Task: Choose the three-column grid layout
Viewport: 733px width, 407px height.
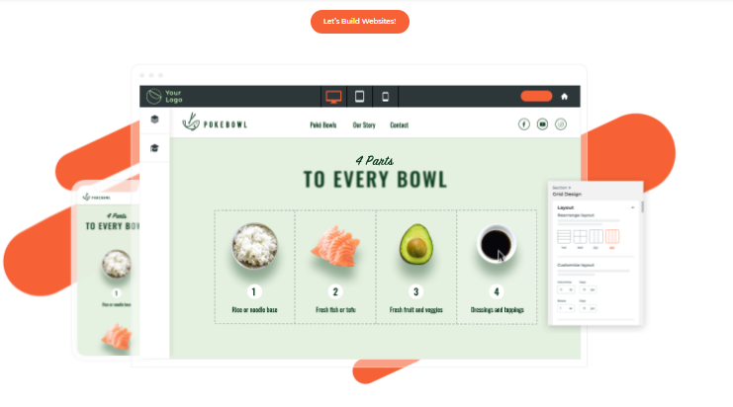Action: tap(596, 237)
